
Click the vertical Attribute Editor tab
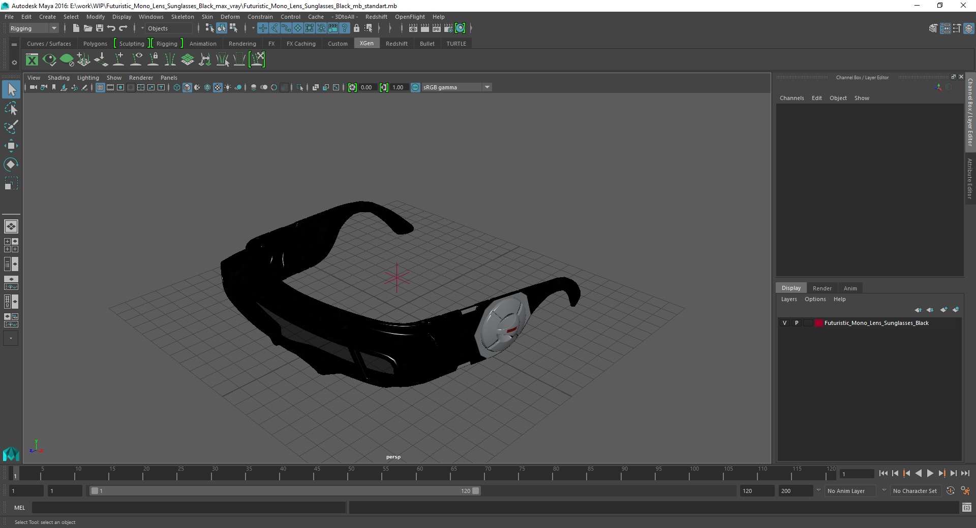970,178
